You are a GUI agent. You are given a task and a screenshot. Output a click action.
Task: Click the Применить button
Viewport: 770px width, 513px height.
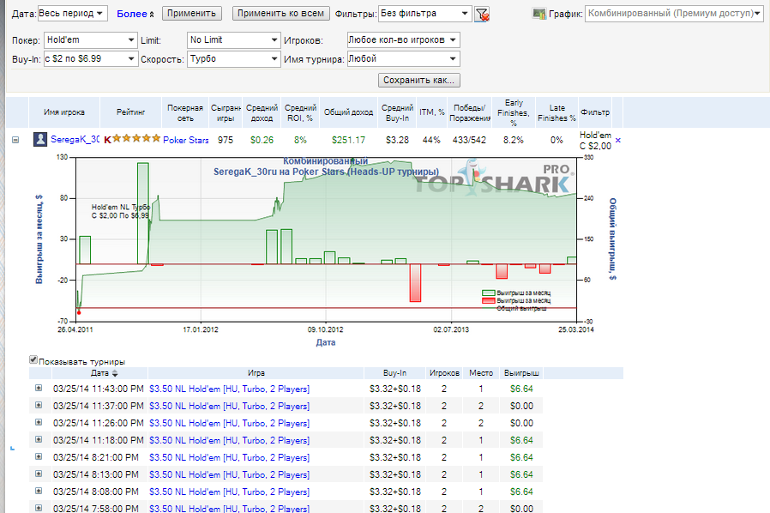click(191, 13)
